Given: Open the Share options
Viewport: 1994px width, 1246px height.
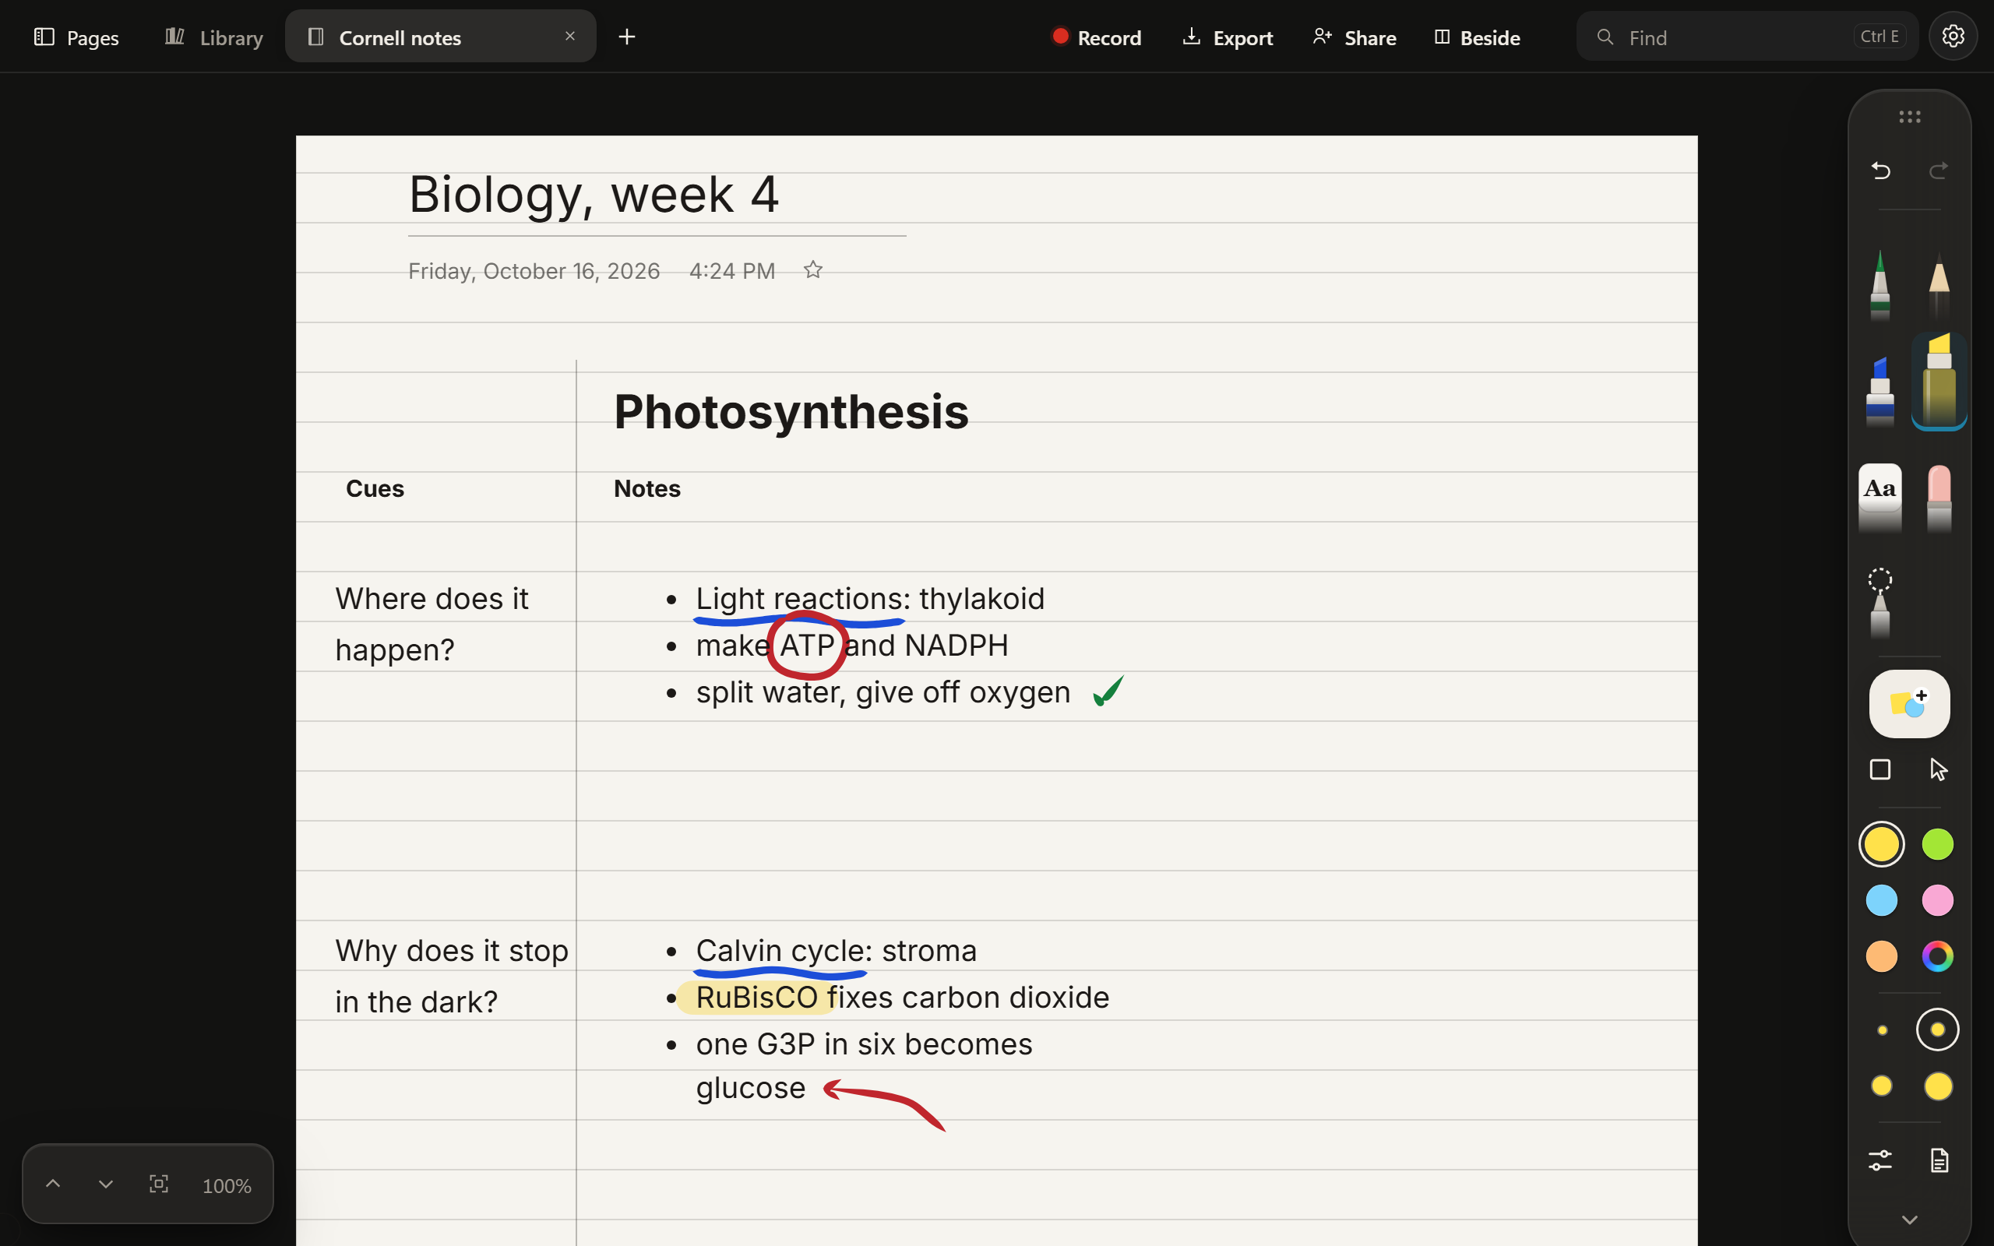Looking at the screenshot, I should click(1355, 37).
